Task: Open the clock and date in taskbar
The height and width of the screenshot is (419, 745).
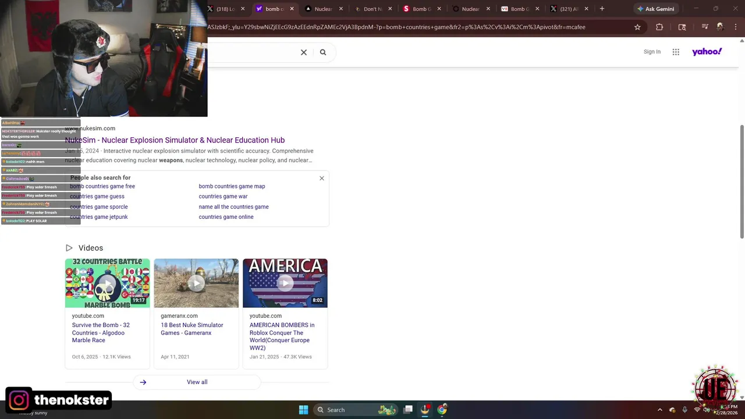Action: click(726, 410)
